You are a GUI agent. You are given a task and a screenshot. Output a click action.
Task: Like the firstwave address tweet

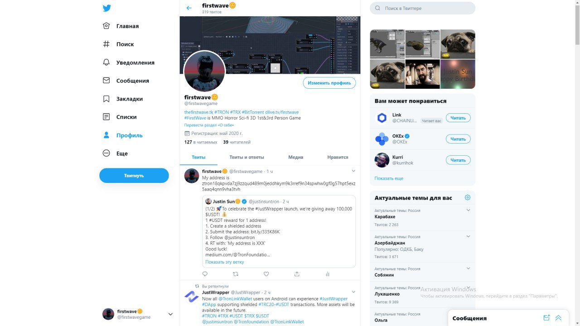(266, 274)
